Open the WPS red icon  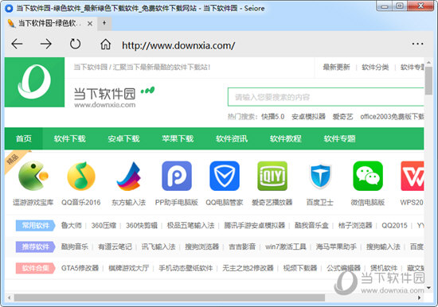[x=413, y=176]
